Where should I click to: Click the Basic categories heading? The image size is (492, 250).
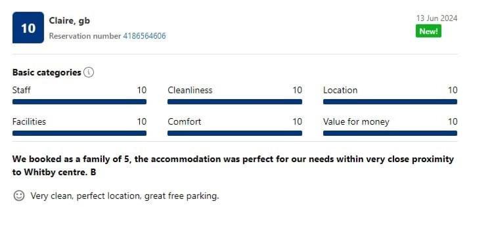(x=47, y=72)
